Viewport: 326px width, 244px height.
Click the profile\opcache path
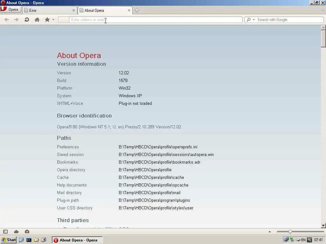[153, 185]
